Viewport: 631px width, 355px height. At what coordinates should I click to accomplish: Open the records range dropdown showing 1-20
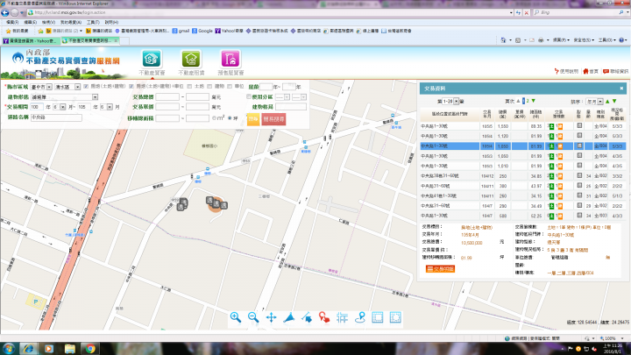point(450,102)
